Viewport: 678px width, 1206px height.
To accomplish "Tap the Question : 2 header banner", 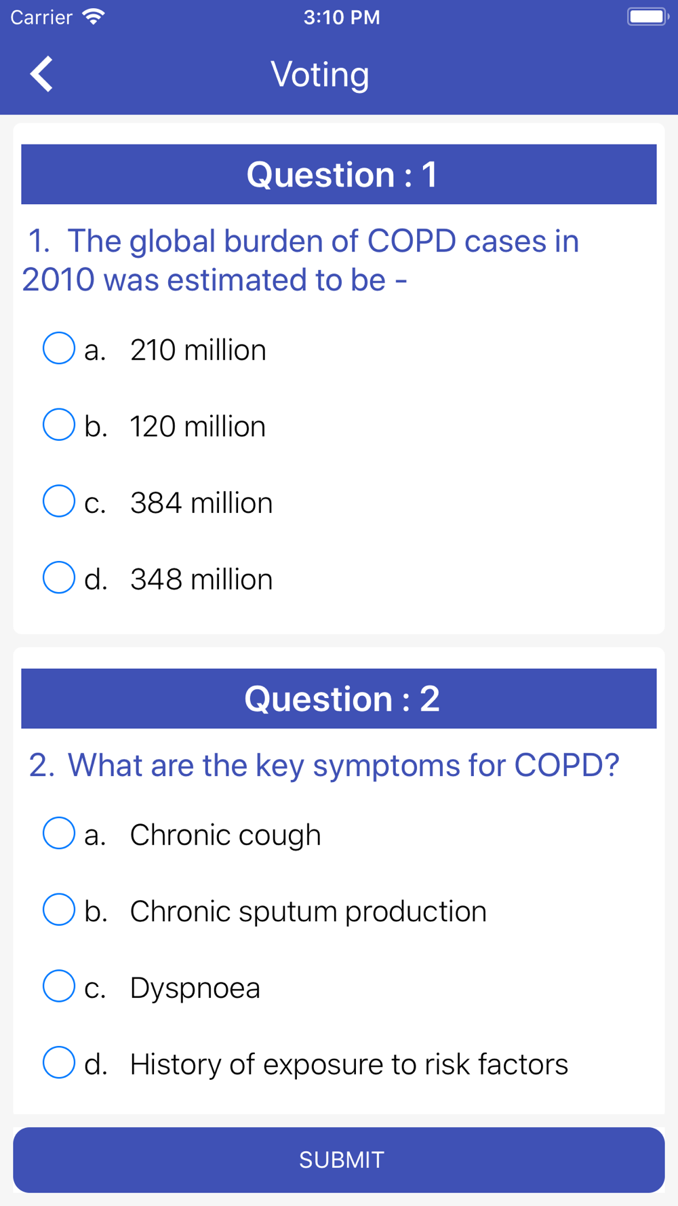I will click(339, 699).
